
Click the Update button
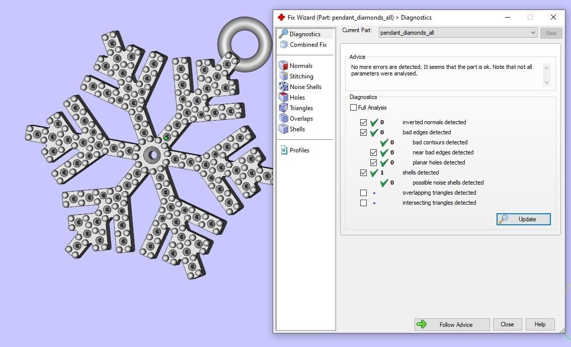point(523,219)
